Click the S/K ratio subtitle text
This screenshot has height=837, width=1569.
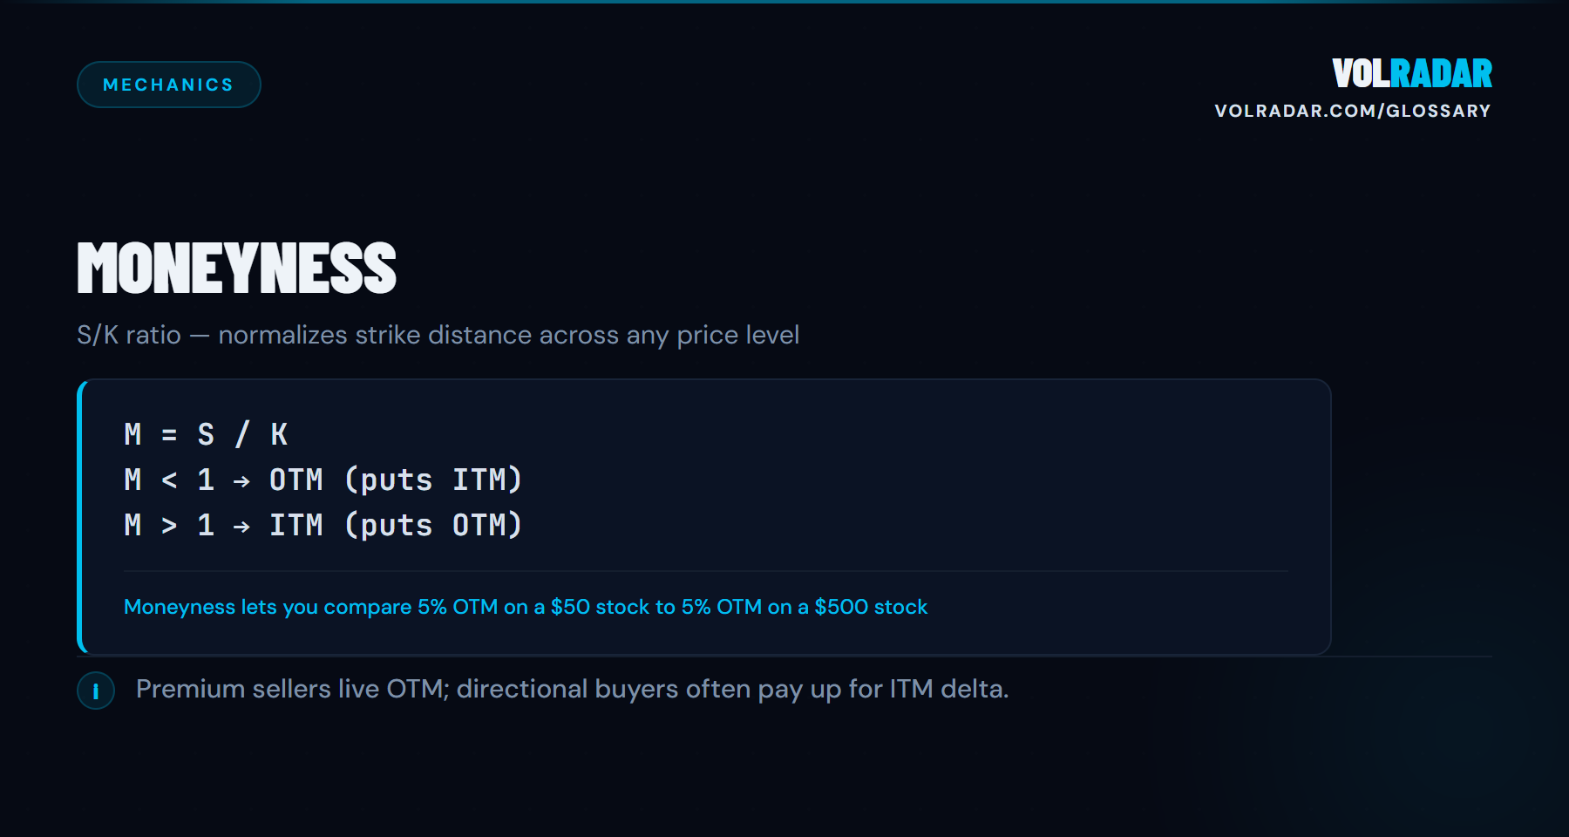438,335
